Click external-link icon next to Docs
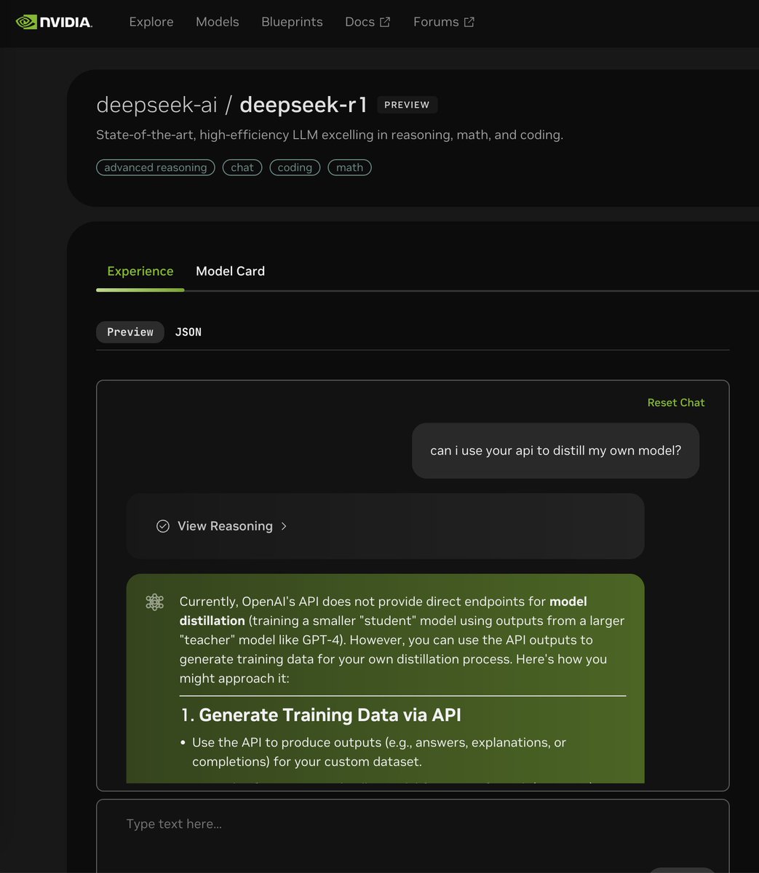This screenshot has width=759, height=873. (x=385, y=22)
